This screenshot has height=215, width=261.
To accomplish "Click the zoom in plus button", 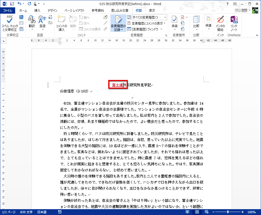I will [243, 212].
